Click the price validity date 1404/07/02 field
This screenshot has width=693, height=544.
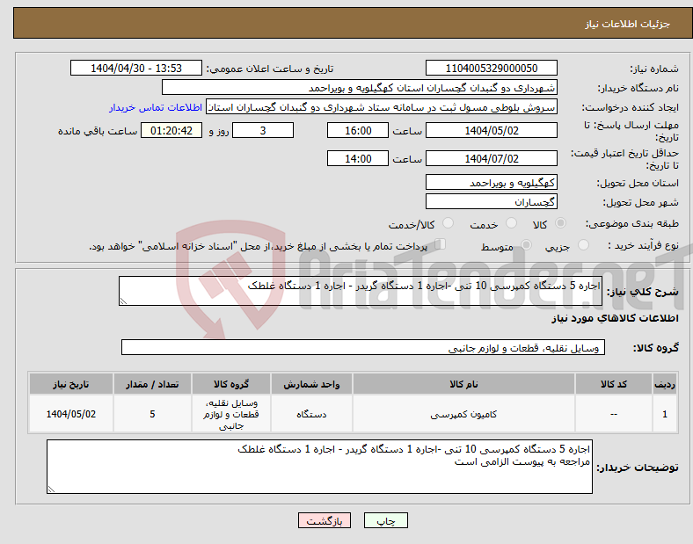492,158
